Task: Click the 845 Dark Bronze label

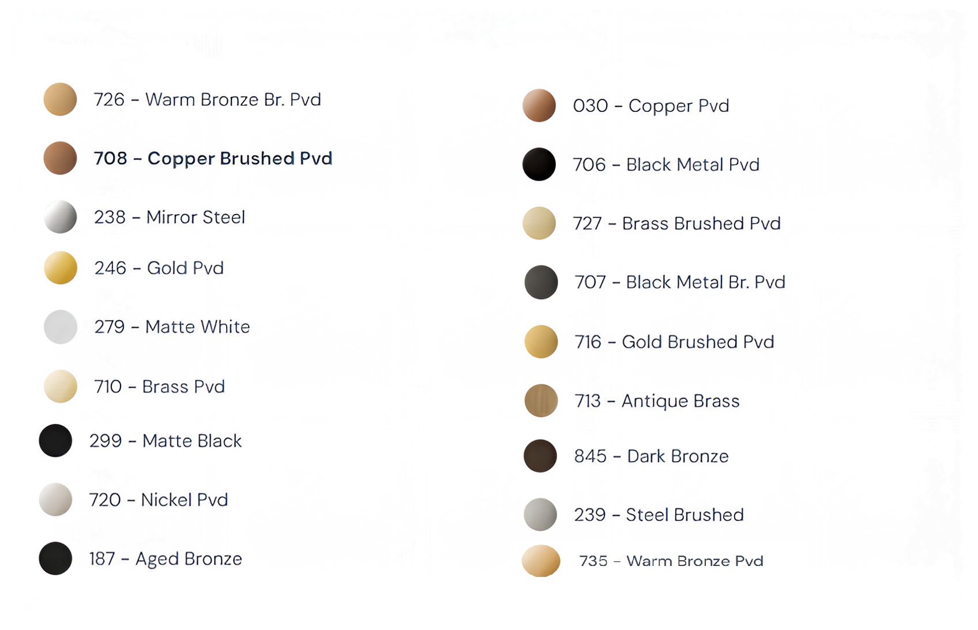Action: [651, 456]
